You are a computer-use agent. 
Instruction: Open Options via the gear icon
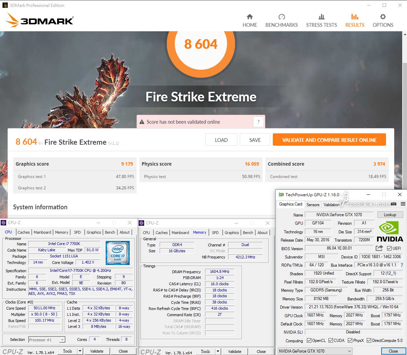[x=383, y=17]
